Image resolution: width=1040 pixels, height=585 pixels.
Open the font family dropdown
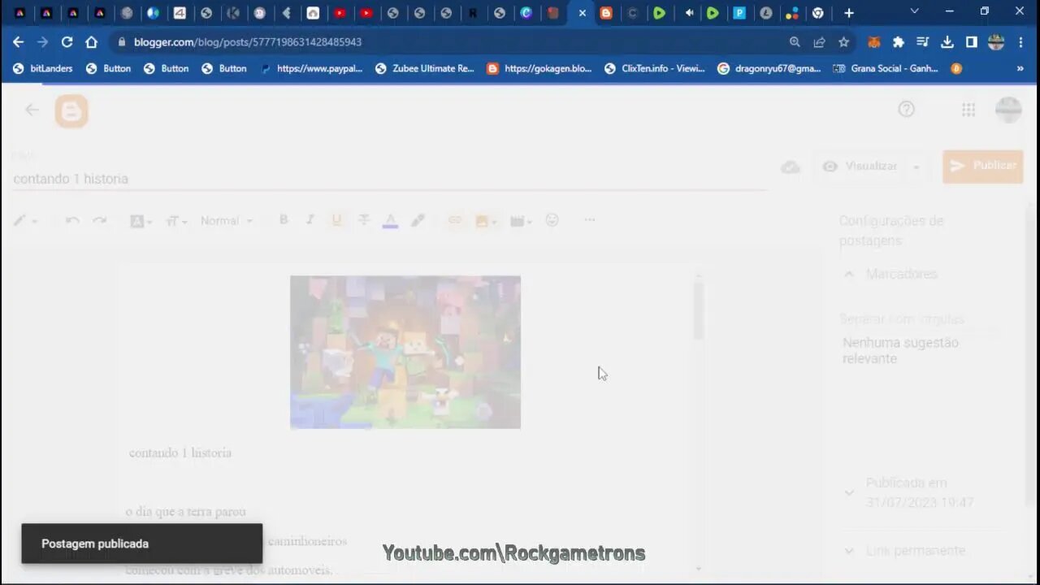click(141, 221)
